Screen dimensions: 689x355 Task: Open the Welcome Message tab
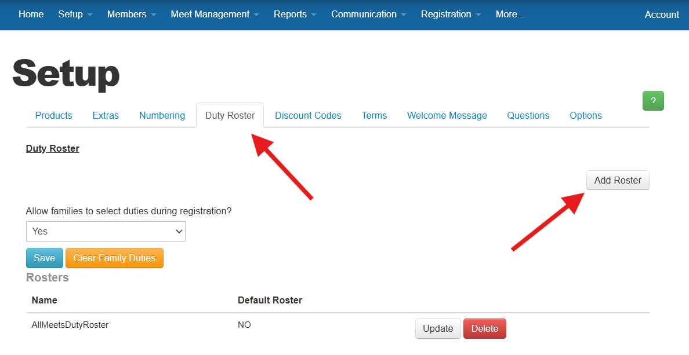pos(447,115)
